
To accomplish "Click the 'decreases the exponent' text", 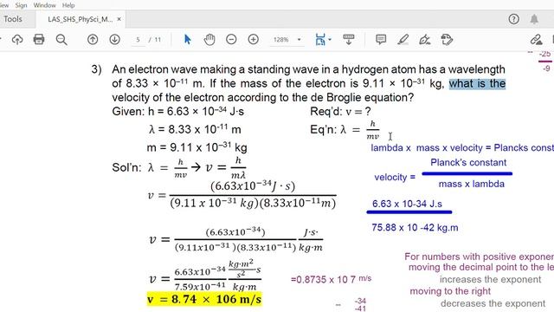I will [x=493, y=303].
